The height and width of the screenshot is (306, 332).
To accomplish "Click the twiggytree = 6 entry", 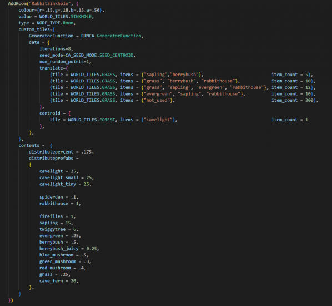I will point(58,229).
